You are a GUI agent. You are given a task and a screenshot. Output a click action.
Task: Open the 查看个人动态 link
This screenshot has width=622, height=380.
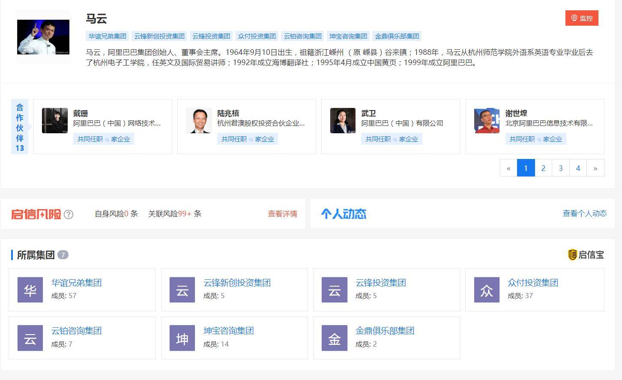point(585,213)
